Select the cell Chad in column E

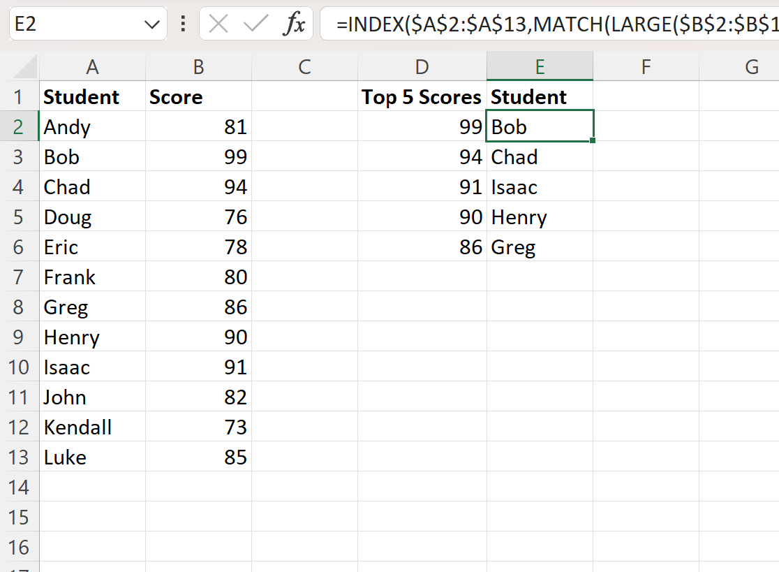click(540, 156)
